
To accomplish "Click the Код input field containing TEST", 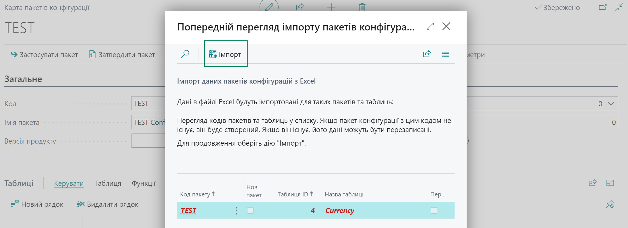I will [x=148, y=103].
